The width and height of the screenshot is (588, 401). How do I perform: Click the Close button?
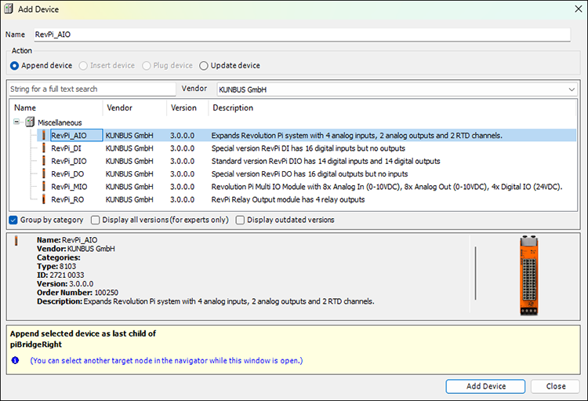[555, 386]
